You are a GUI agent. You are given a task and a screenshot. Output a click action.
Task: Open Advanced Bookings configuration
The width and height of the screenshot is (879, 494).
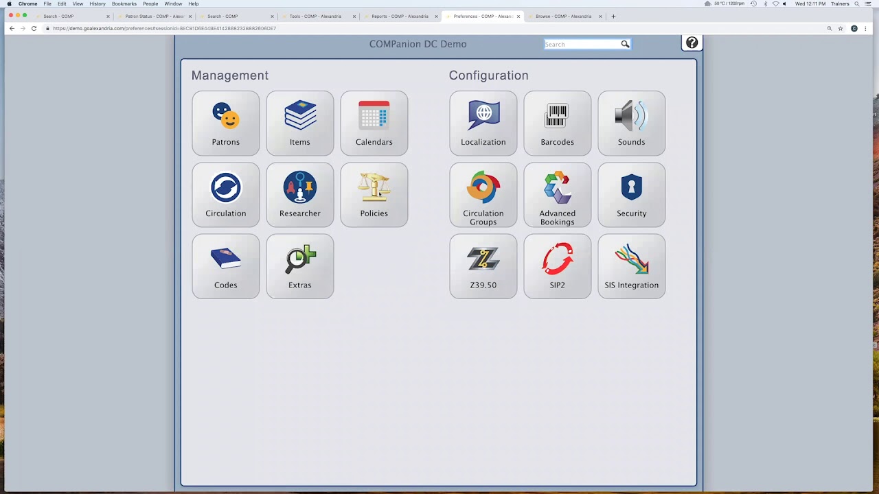pos(558,195)
